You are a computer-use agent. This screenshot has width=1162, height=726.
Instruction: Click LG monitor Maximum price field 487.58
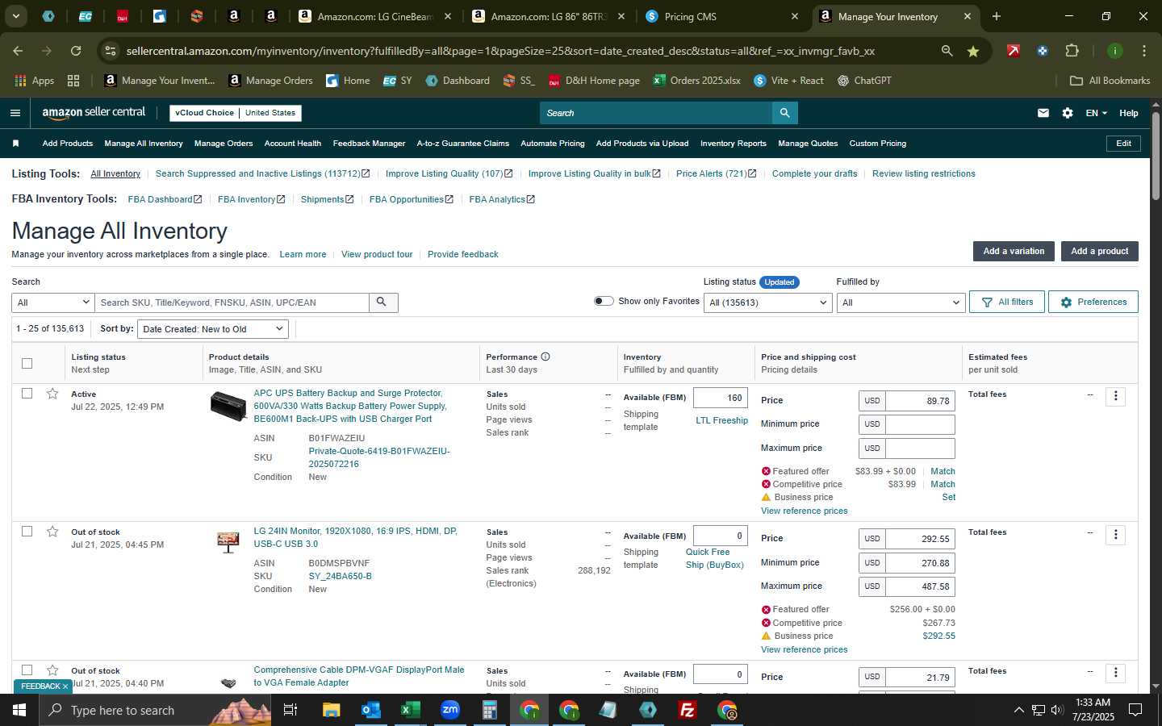920,586
